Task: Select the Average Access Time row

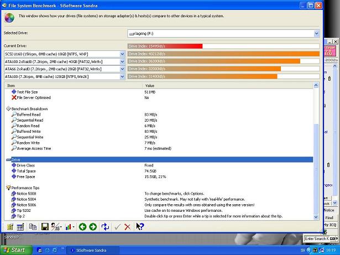Action: click(x=159, y=148)
